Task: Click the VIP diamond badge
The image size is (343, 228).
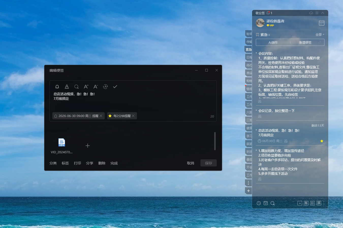Action: coord(270,25)
